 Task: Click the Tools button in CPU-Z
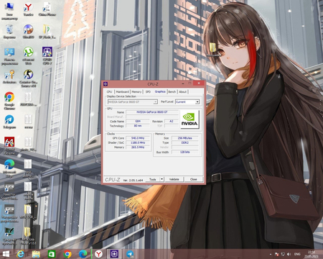[153, 179]
